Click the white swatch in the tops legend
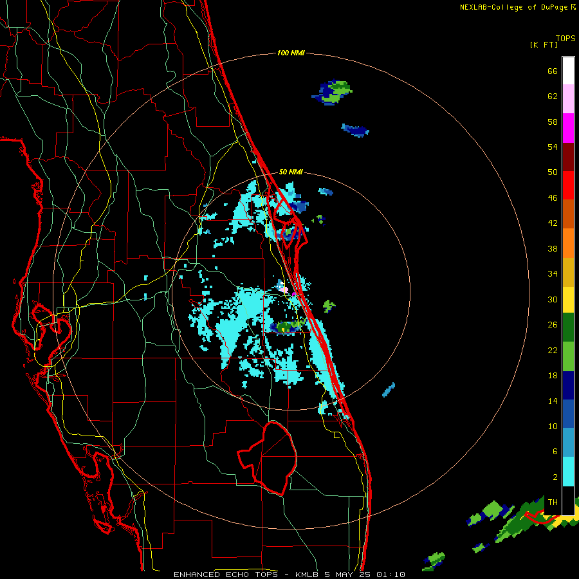Screen dimensions: 579x579 click(568, 71)
